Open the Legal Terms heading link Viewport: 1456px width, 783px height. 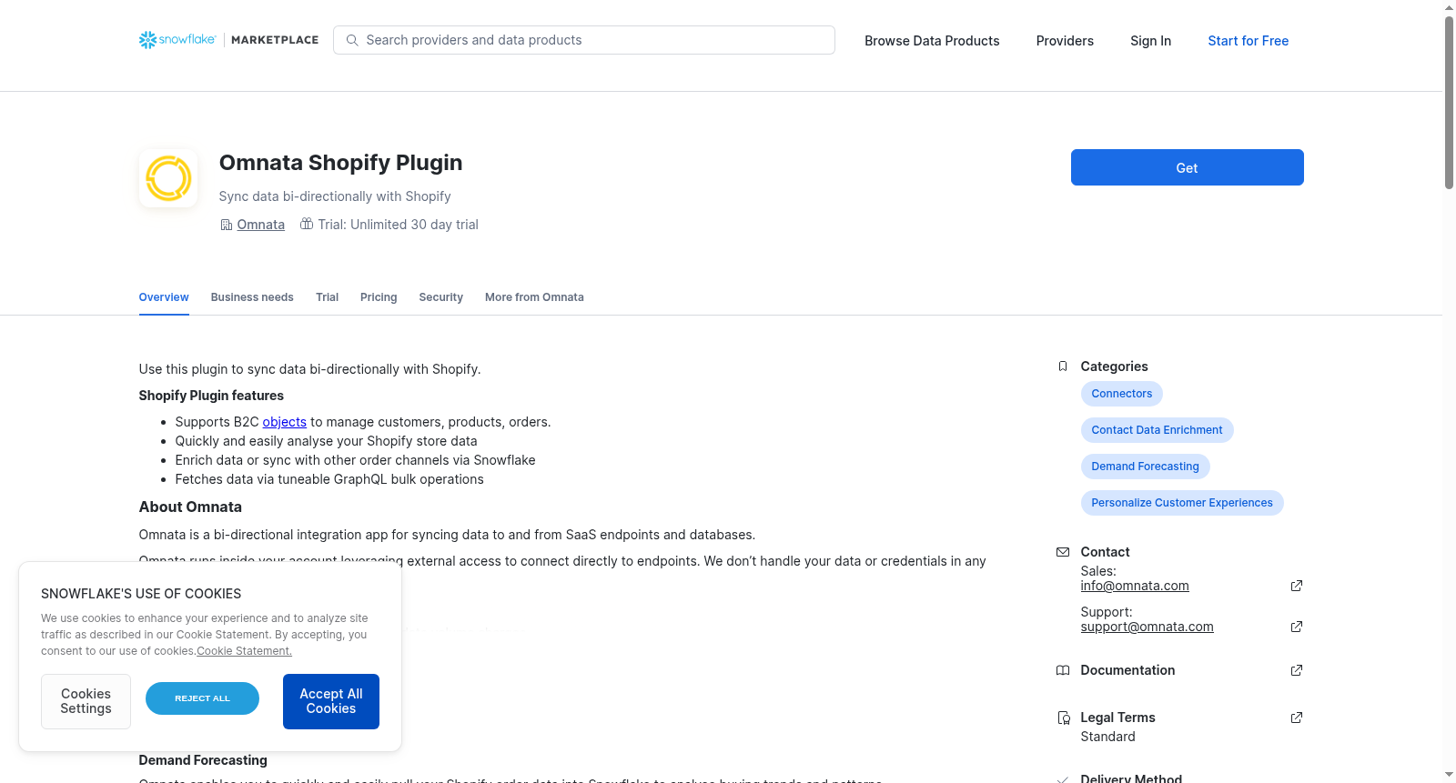coord(1117,718)
